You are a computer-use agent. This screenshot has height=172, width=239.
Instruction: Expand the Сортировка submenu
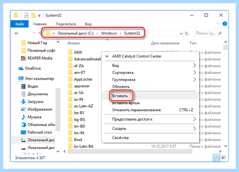[150, 72]
